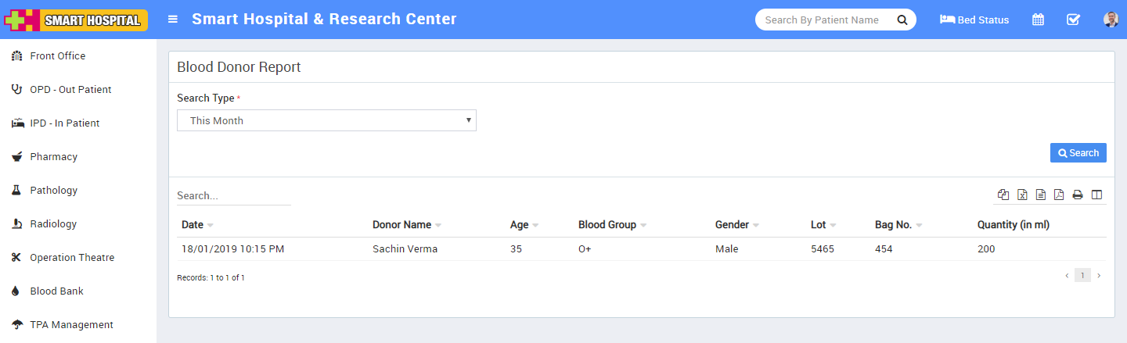Open the user profile avatar menu

(x=1111, y=20)
